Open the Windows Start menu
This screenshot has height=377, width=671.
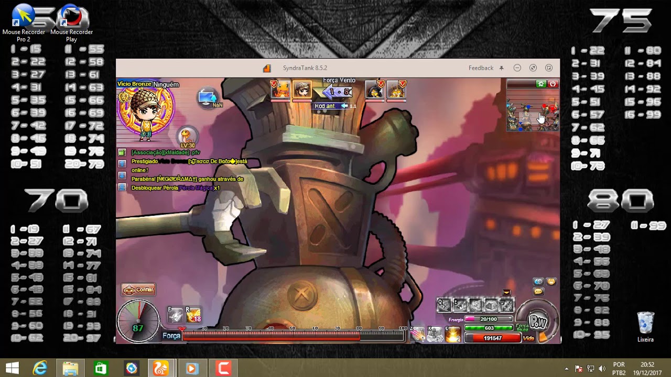click(13, 369)
